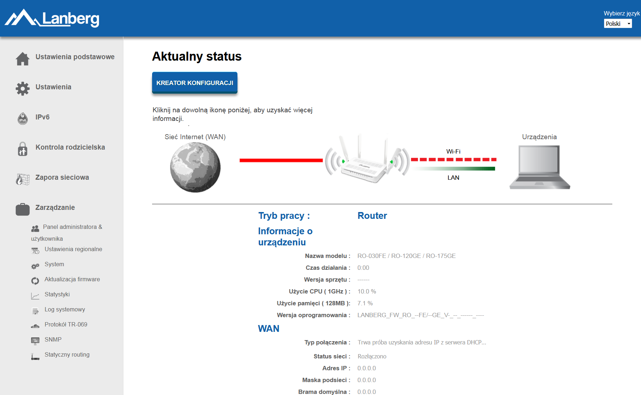641x395 pixels.
Task: Open Statystyki in the sidebar
Action: 57,295
